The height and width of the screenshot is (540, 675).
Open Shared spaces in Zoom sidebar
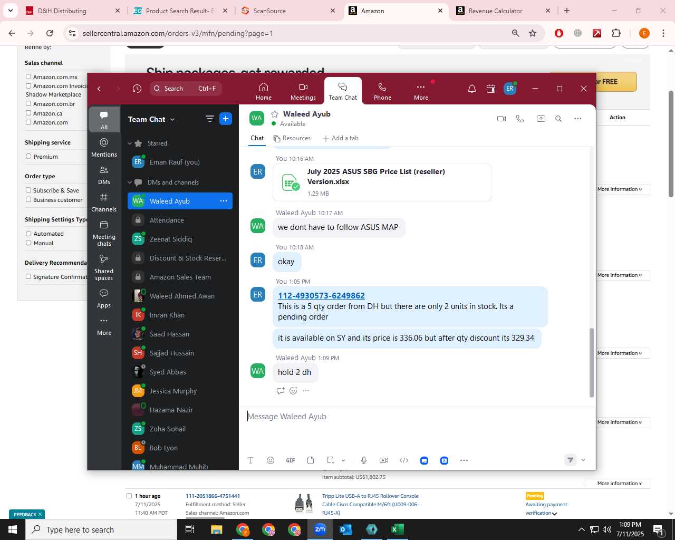[x=104, y=267]
